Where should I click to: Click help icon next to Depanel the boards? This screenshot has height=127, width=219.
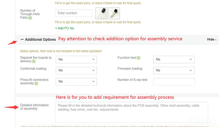[x=34, y=61]
